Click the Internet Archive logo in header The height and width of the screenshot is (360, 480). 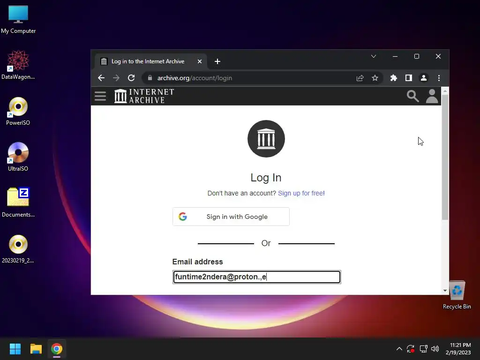point(144,96)
